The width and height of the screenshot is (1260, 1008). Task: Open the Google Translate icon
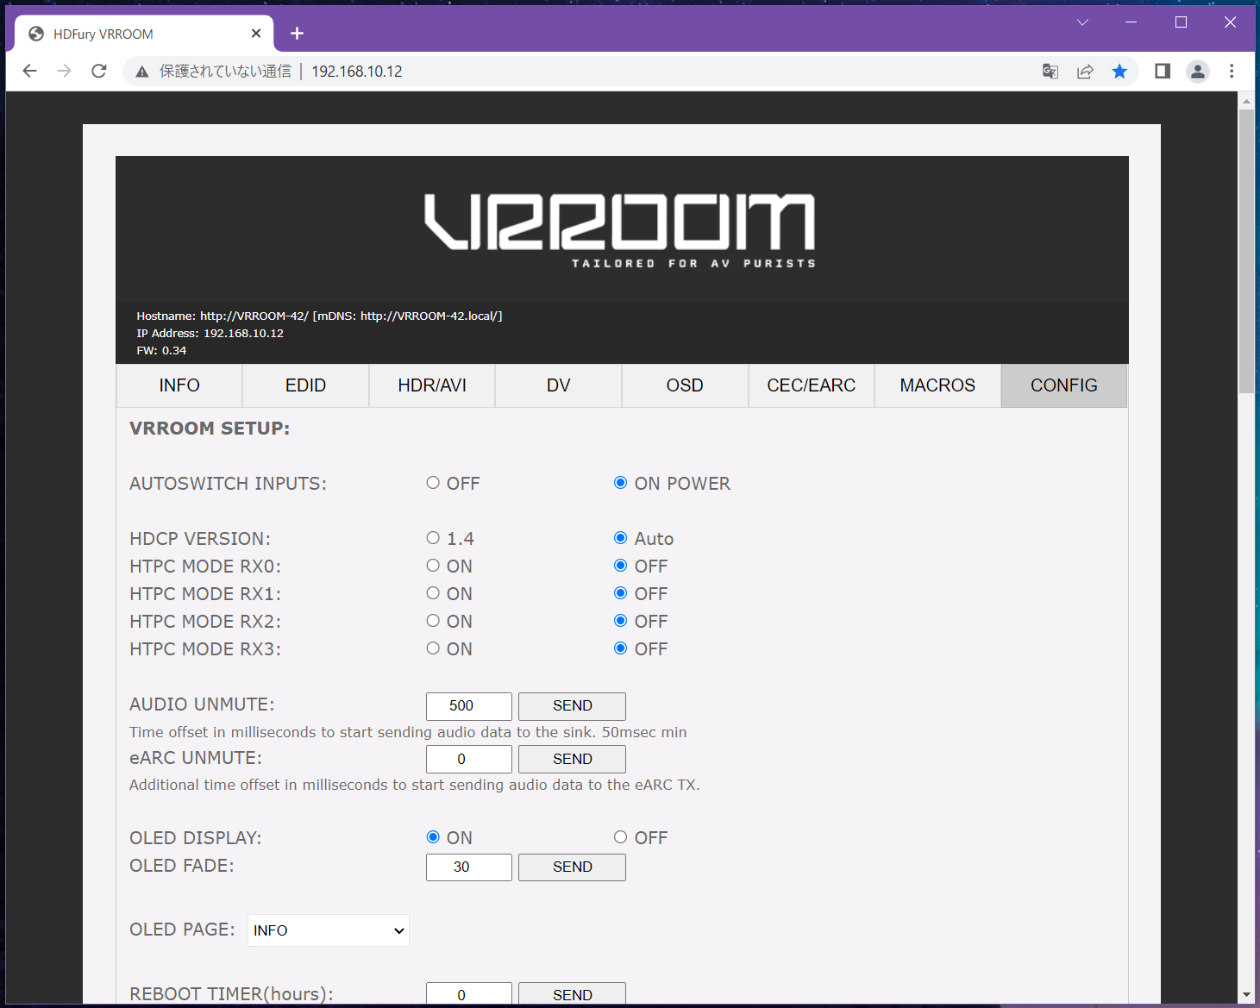pyautogui.click(x=1050, y=71)
